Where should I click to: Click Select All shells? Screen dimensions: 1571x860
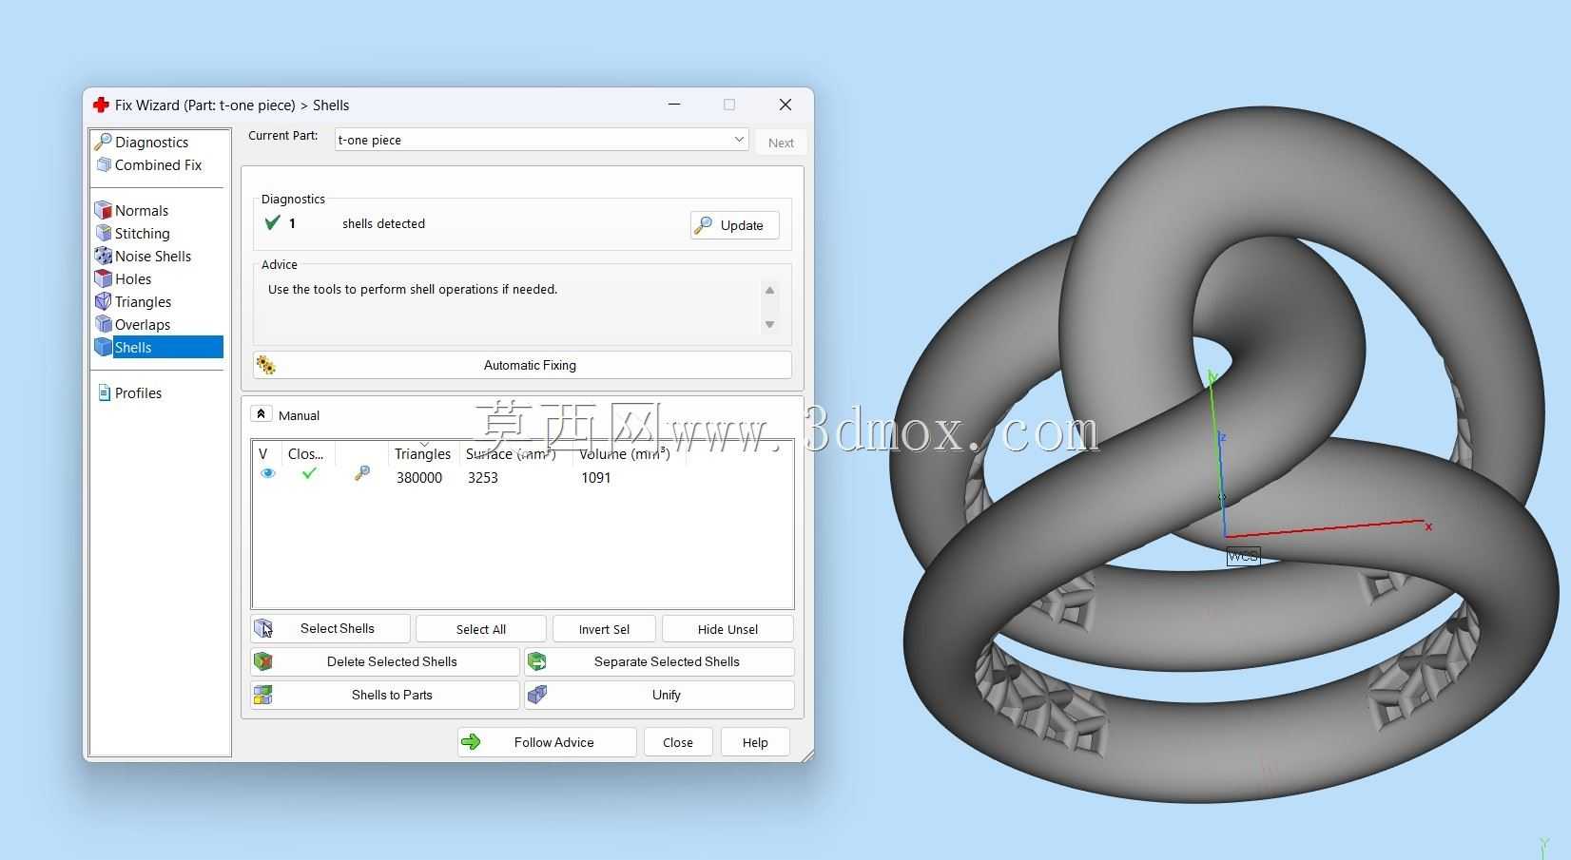[x=481, y=629]
